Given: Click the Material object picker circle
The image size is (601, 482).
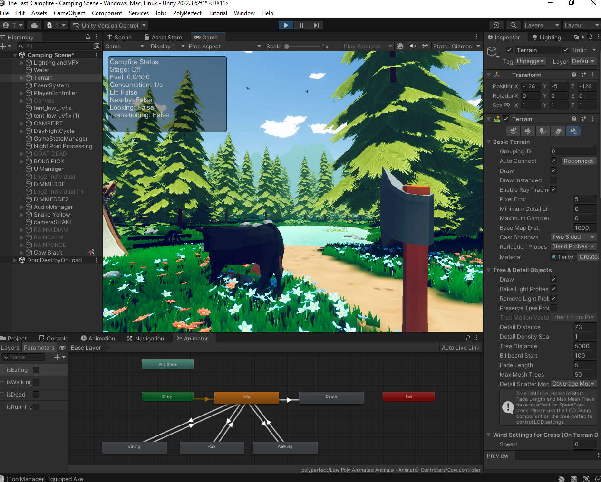Looking at the screenshot, I should pos(571,257).
